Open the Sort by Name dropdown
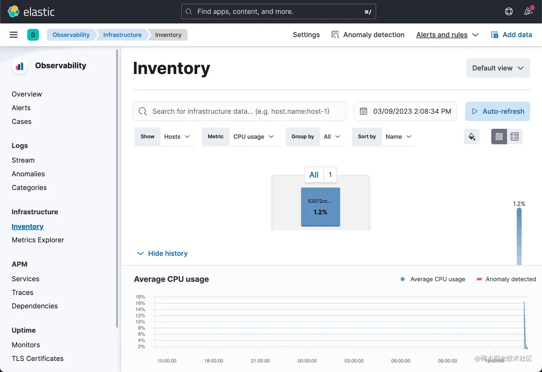Image resolution: width=542 pixels, height=372 pixels. (x=399, y=137)
